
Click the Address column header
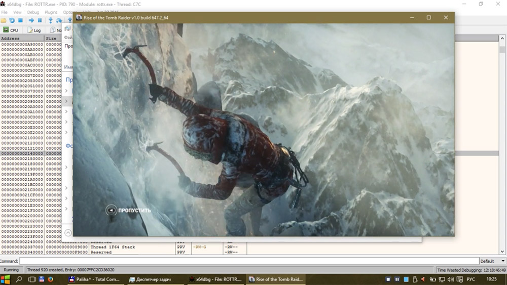(x=22, y=38)
